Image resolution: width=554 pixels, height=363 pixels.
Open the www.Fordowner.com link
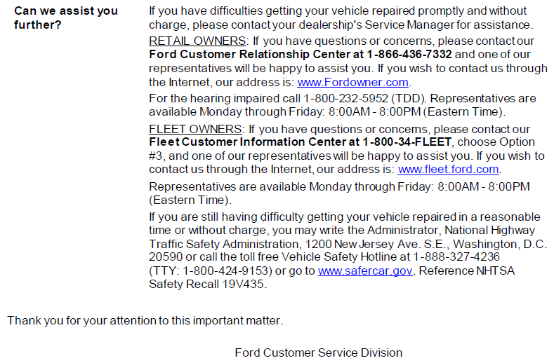(x=353, y=82)
